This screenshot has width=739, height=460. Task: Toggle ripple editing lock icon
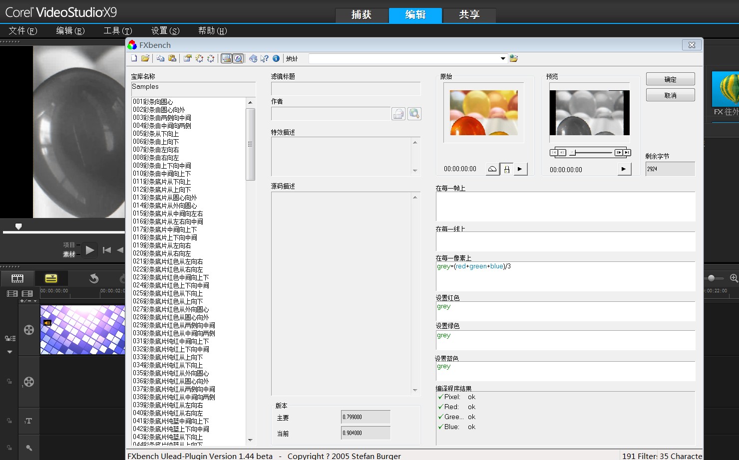10,338
